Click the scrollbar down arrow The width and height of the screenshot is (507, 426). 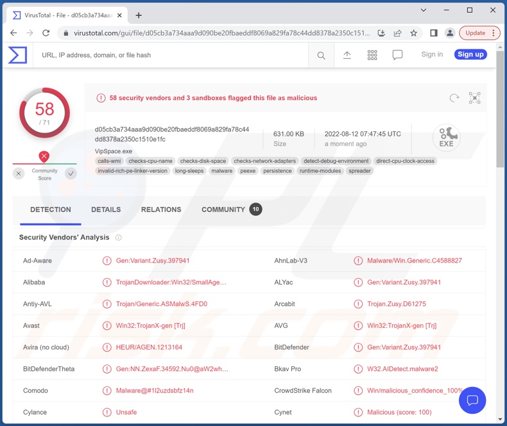coord(500,419)
